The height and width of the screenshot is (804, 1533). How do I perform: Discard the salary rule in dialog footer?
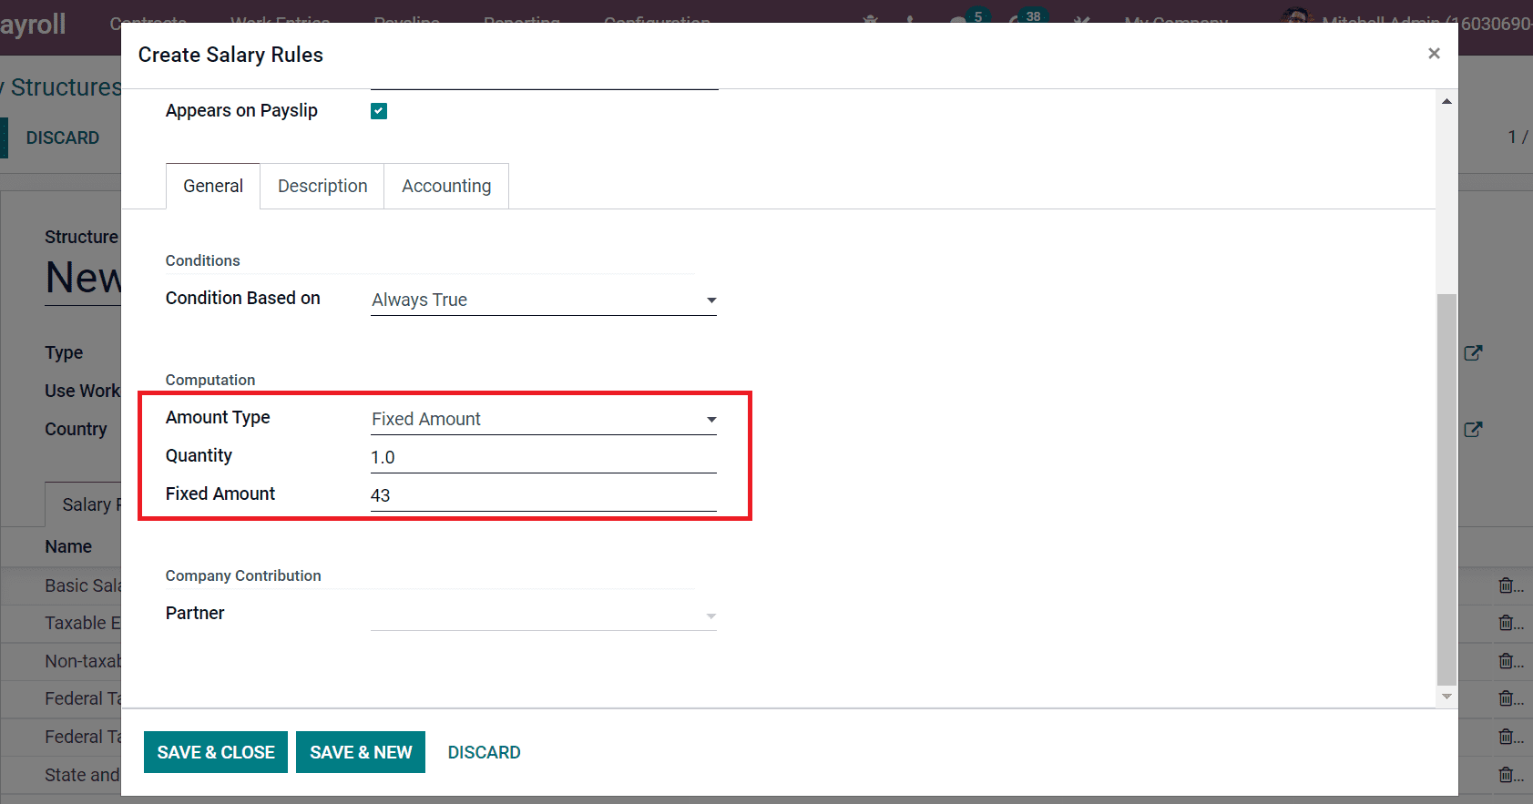pos(484,752)
